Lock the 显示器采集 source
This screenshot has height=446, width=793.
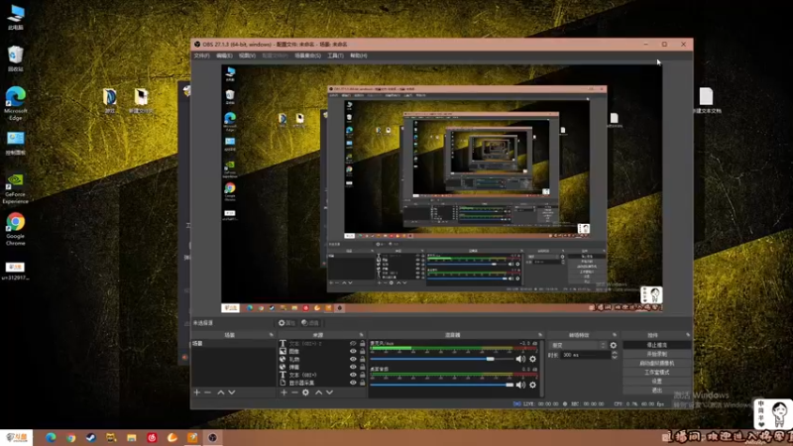362,383
